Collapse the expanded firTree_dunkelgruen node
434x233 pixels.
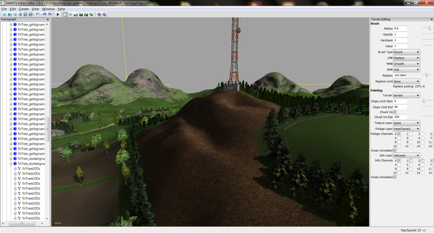pos(11,164)
